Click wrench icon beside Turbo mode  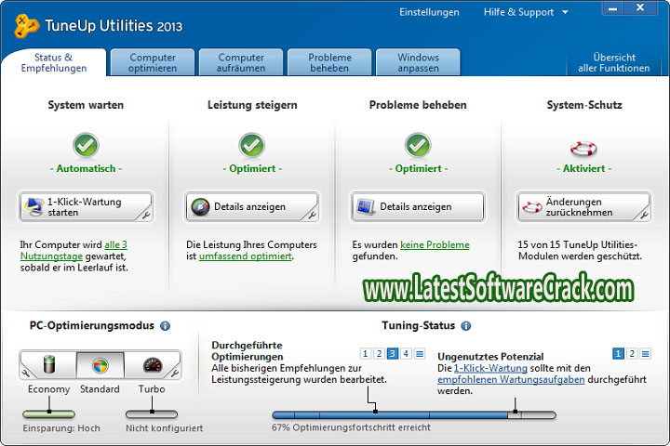[174, 373]
